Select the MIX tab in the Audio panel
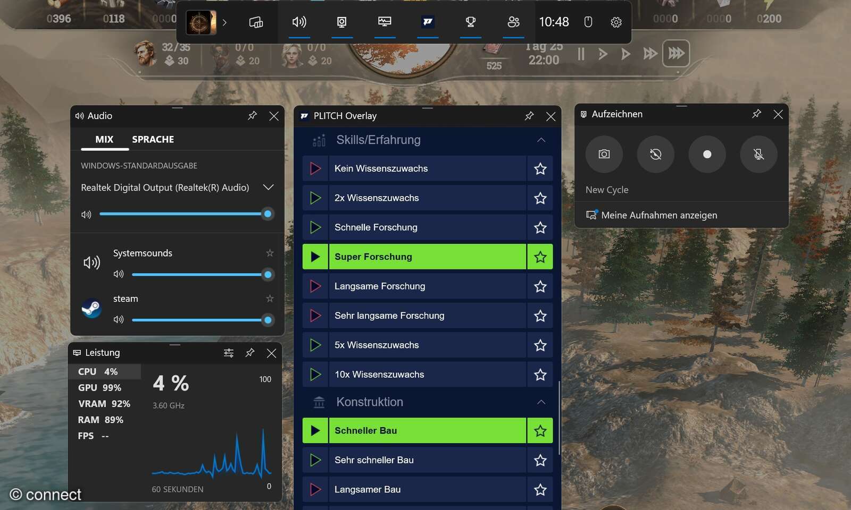Screen dimensions: 851x510 coord(104,139)
